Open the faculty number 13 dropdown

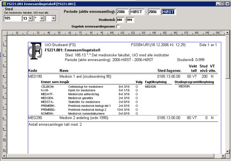point(30,19)
